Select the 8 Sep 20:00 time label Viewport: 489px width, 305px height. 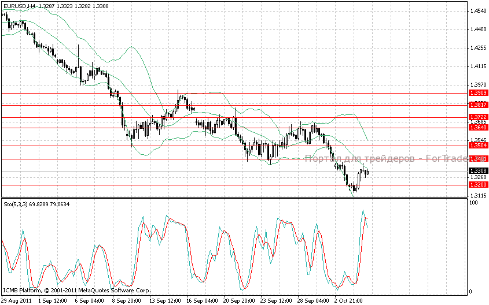[x=128, y=300]
